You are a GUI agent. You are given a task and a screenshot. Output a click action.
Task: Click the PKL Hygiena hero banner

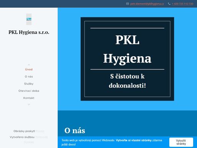[127, 59]
